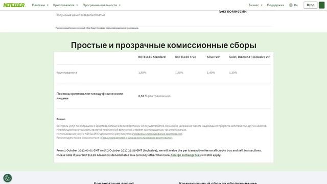Follow the foreign exchange fees link
Screen dimensions: 327x184
pyautogui.click(x=186, y=155)
